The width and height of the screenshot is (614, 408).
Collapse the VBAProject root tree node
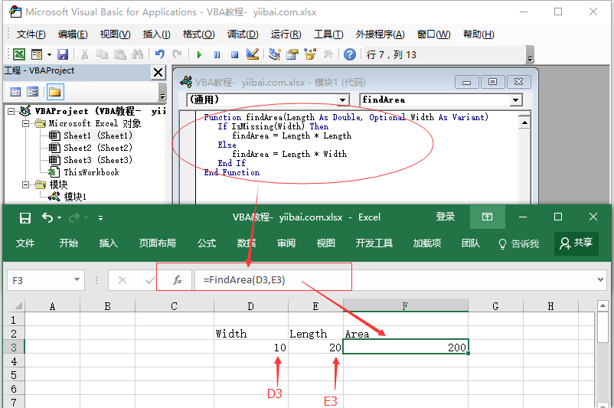[x=11, y=111]
